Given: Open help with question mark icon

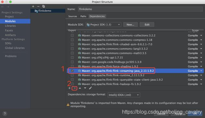Looking at the screenshot, I should 5,114.
